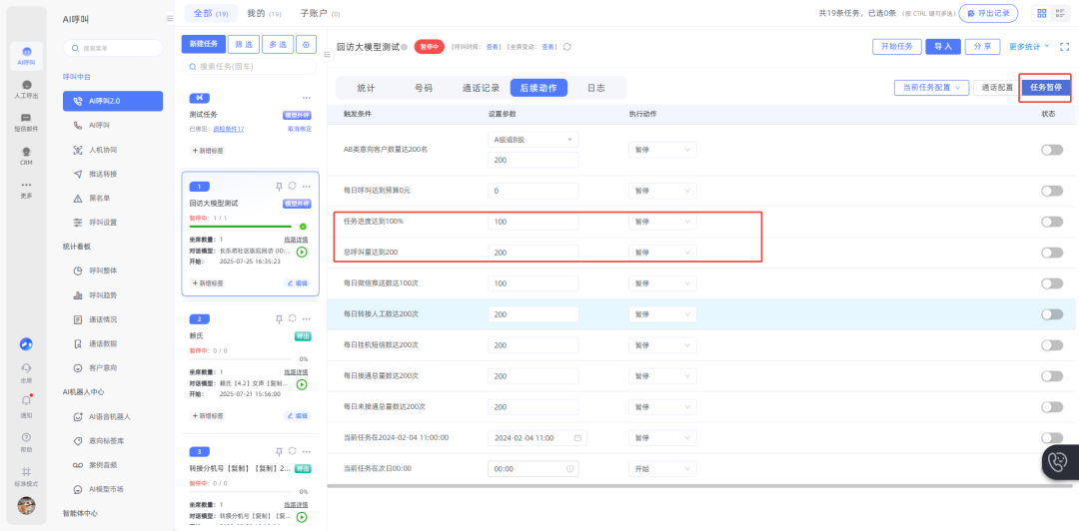
Task: Open the 开始 action dropdown for 次日00:00
Action: [662, 468]
